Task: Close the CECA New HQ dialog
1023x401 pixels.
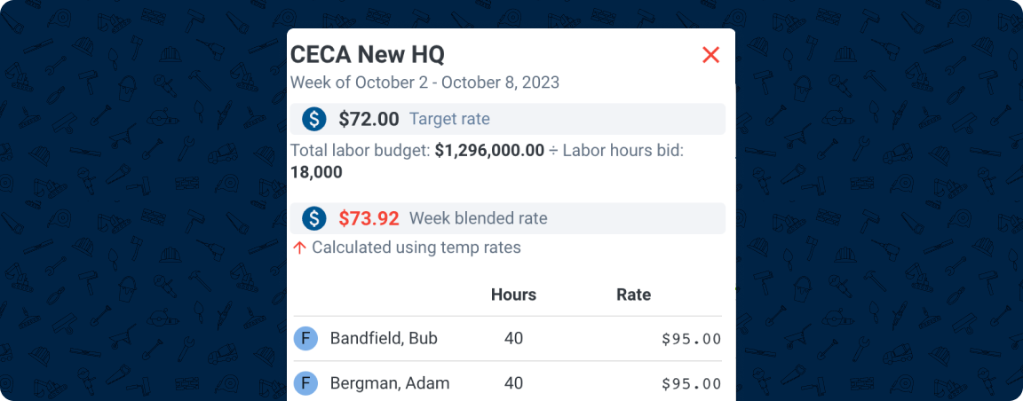Action: click(x=710, y=55)
